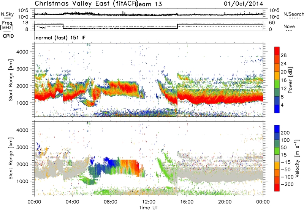Viewport: 304px width, 210px height.
Task: Click the orange negative-velocity patch near 10:00
Action: 129,165
